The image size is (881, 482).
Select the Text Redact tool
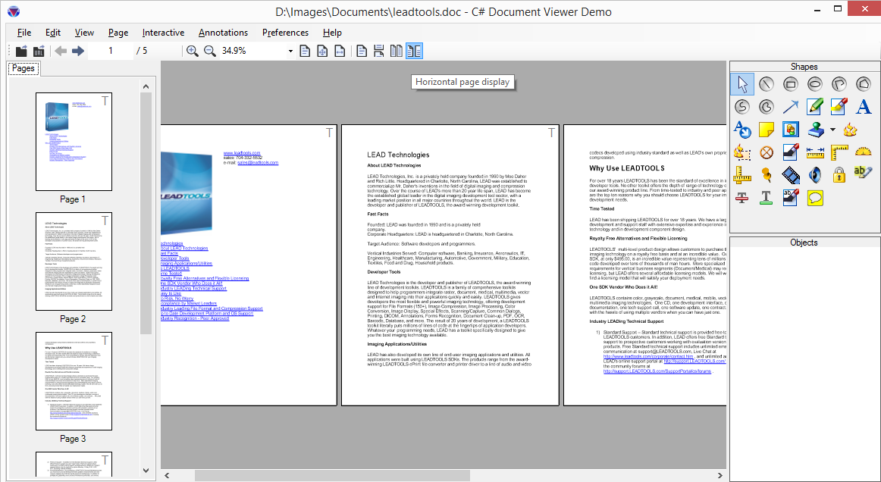click(x=791, y=198)
